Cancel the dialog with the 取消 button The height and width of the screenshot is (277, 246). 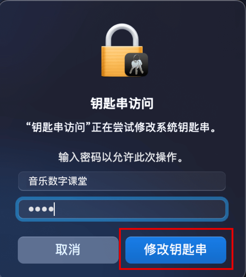68,250
